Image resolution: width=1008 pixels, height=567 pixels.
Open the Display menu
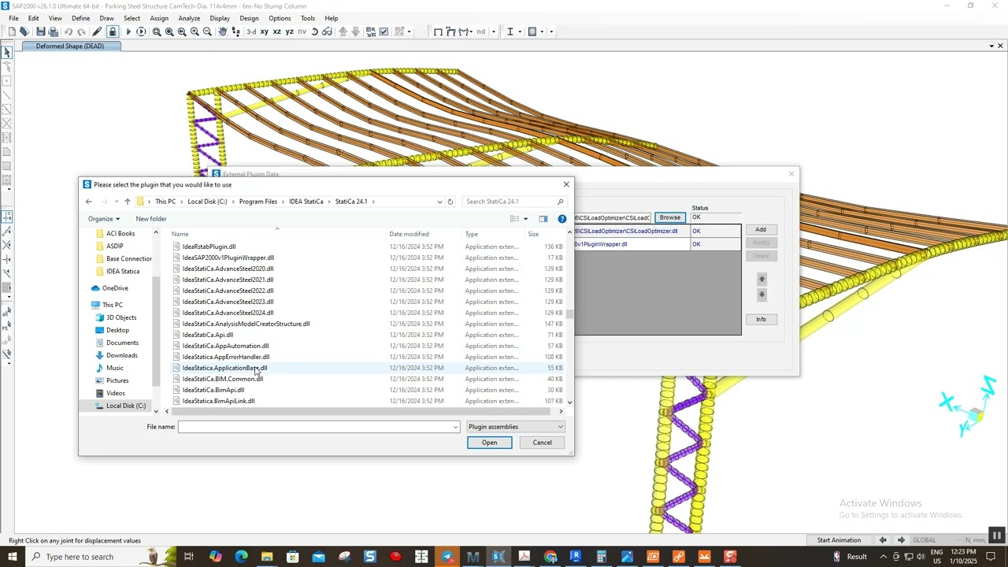click(x=220, y=18)
